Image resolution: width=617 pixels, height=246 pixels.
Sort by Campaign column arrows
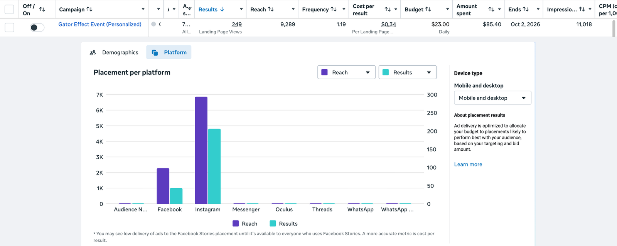tap(89, 9)
